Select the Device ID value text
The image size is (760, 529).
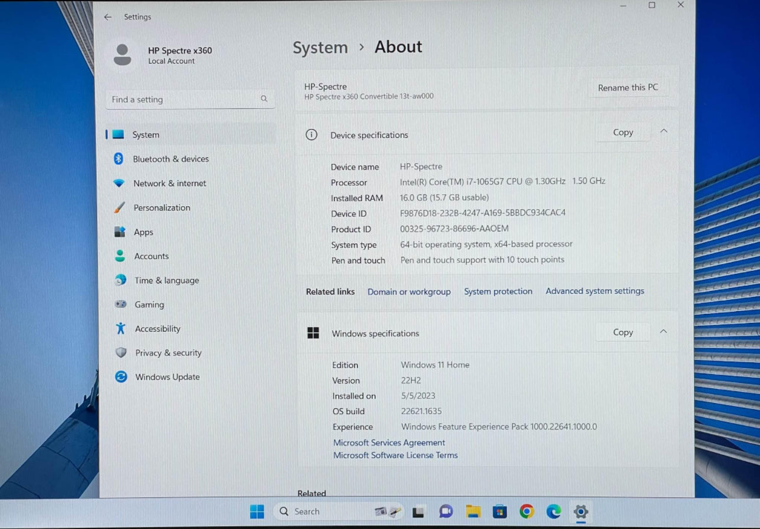coord(483,213)
